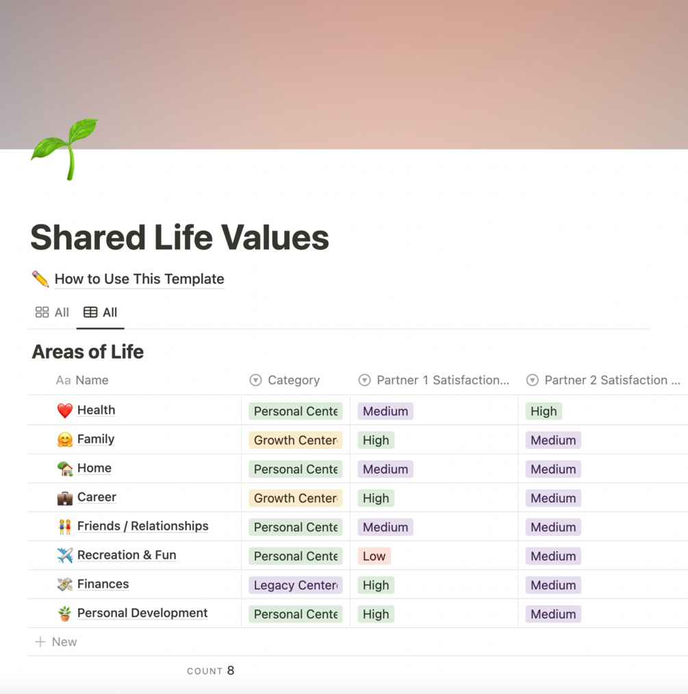688x694 pixels.
Task: Switch to the gallery All view tab
Action: (53, 313)
